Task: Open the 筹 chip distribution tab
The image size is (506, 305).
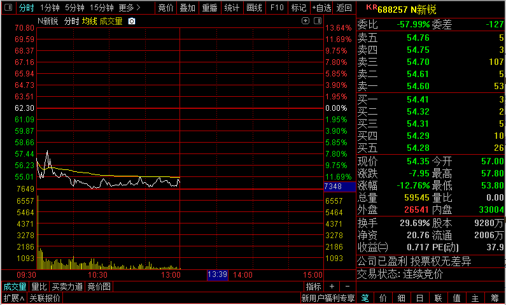Action: pyautogui.click(x=495, y=298)
